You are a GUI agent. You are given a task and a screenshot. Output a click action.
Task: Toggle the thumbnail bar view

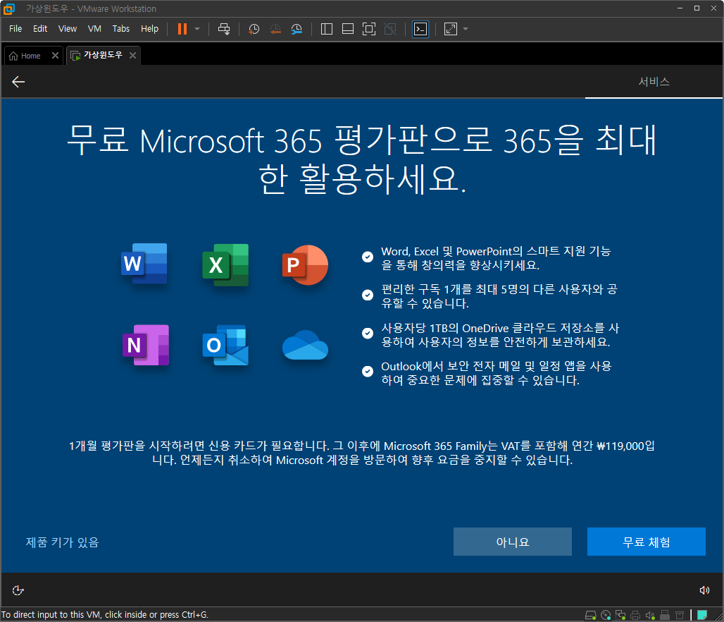(x=348, y=29)
